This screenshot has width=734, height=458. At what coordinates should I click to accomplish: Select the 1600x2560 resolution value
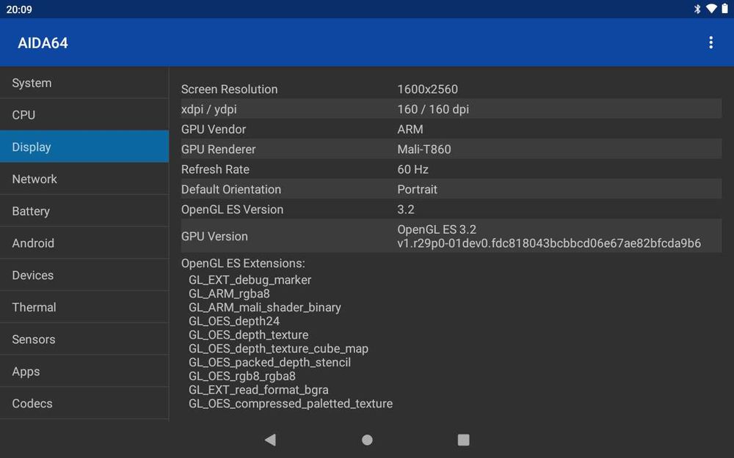pos(427,89)
